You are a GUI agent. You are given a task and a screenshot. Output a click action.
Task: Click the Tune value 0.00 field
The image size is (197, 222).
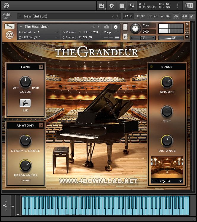pos(148,32)
